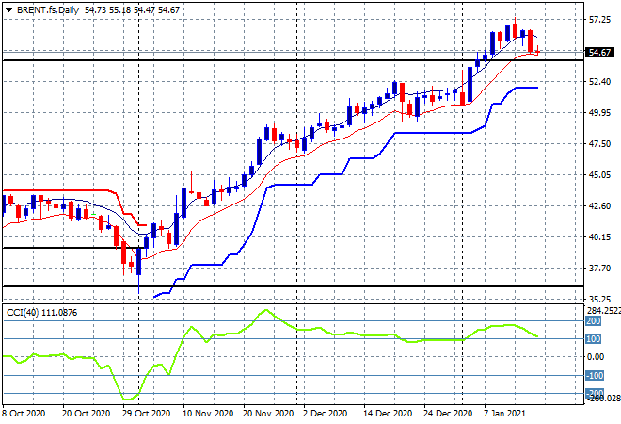Click the 20 Oct 2020 date label

(86, 414)
